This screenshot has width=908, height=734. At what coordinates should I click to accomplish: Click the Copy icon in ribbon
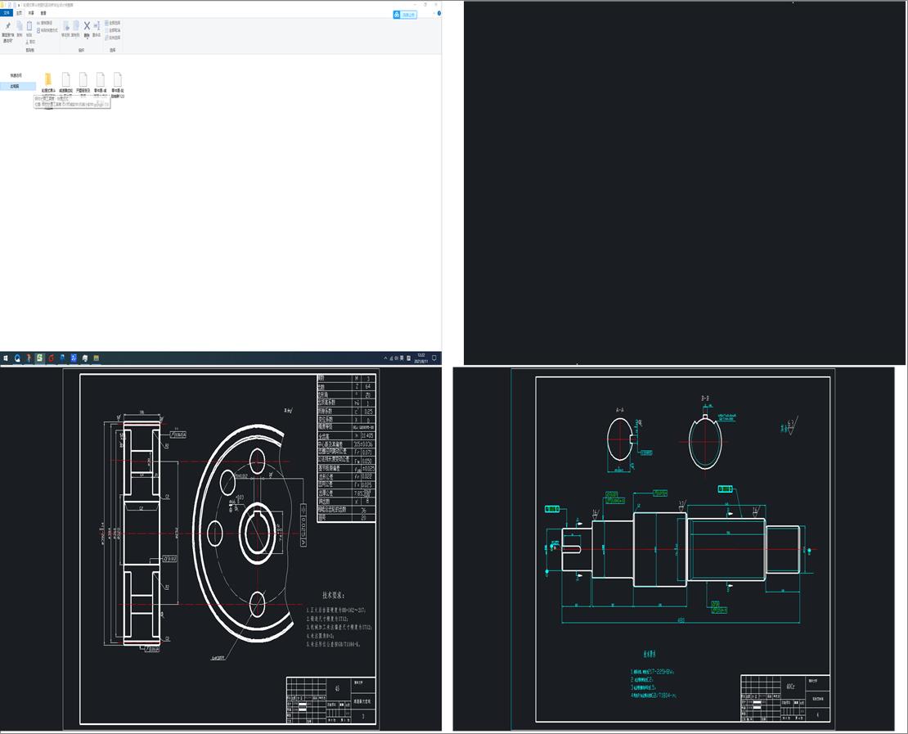[20, 29]
